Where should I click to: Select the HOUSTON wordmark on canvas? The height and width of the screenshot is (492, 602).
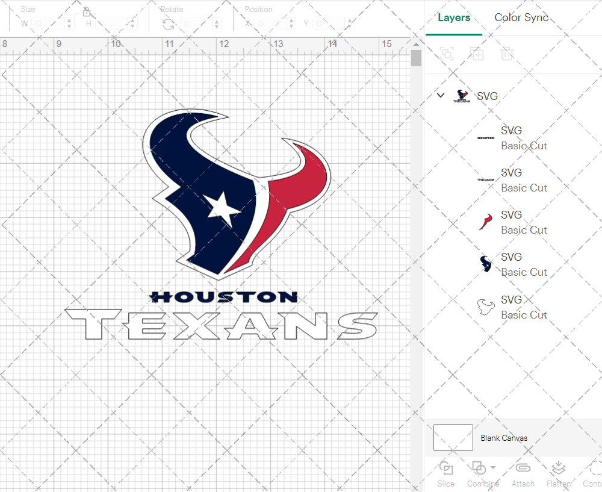click(223, 297)
